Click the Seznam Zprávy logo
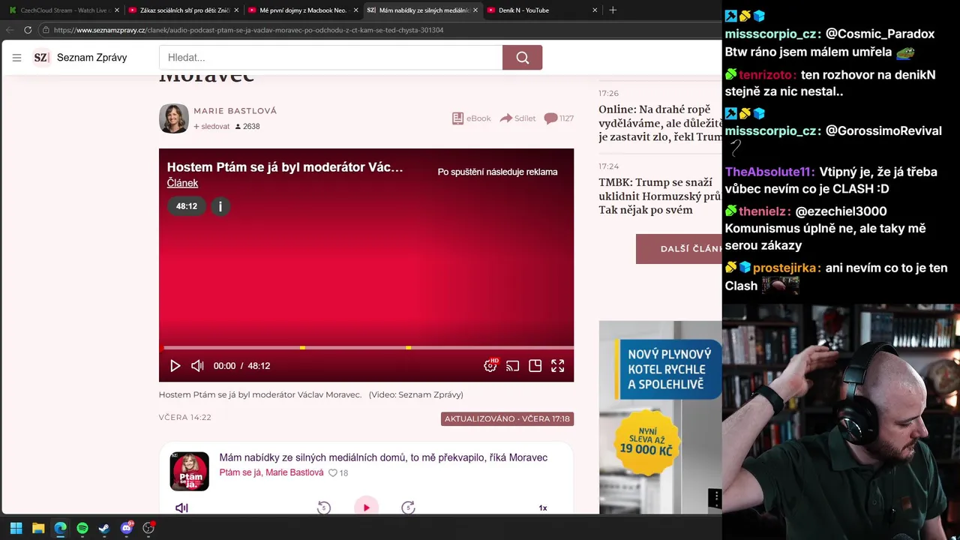 coord(80,58)
